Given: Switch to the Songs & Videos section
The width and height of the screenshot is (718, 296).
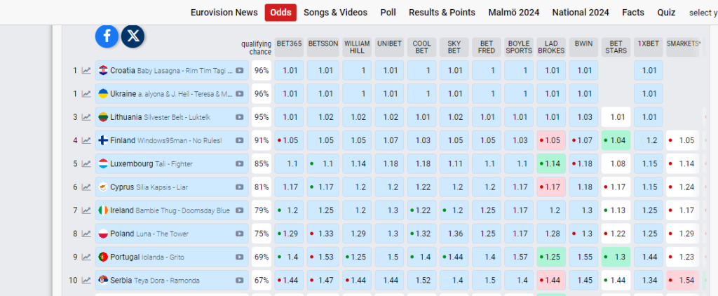Looking at the screenshot, I should 335,12.
